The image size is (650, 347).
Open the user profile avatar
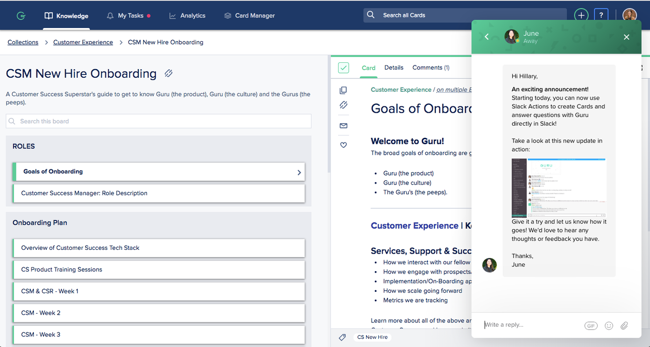tap(630, 15)
